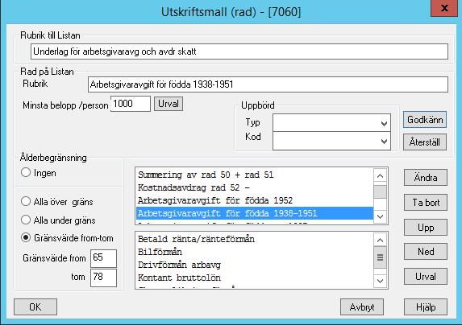
Task: Select 'Bilförmån' in lower list
Action: (255, 252)
